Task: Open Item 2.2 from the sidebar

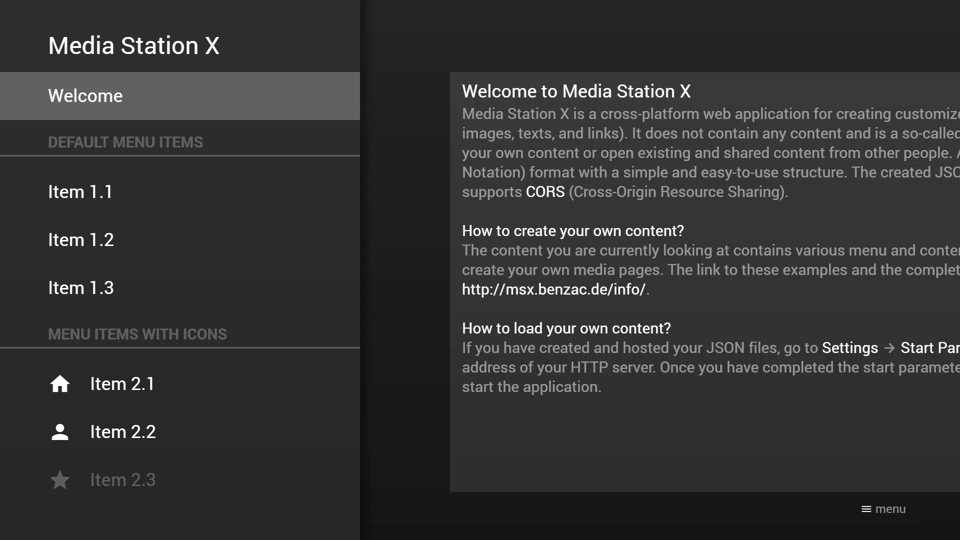Action: (x=122, y=431)
